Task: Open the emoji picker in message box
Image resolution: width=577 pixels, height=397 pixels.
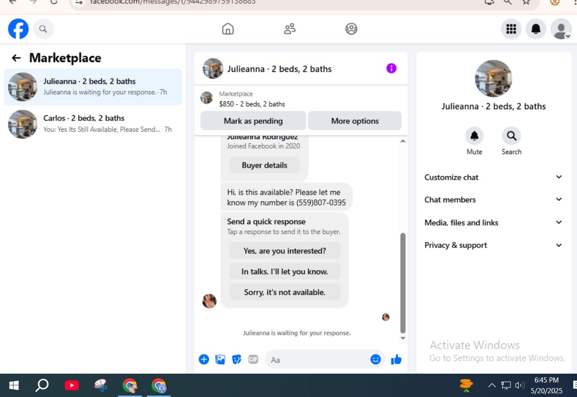Action: point(375,359)
